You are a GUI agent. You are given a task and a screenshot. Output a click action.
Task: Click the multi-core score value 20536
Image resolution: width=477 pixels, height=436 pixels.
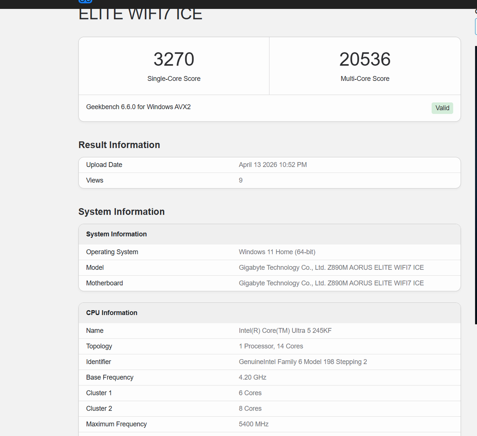(x=365, y=59)
